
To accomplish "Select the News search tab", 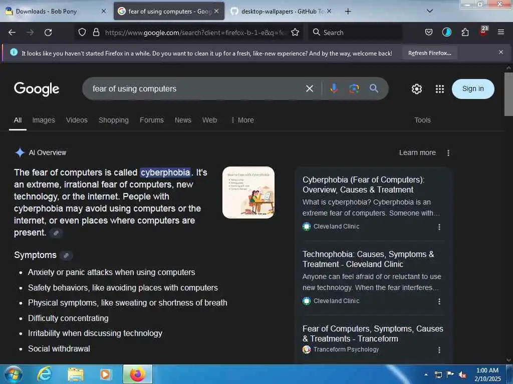I will pos(183,120).
